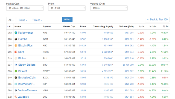Click the ExclusiveCoin logo icon
Screen dimensions: 175x99
coord(16,78)
